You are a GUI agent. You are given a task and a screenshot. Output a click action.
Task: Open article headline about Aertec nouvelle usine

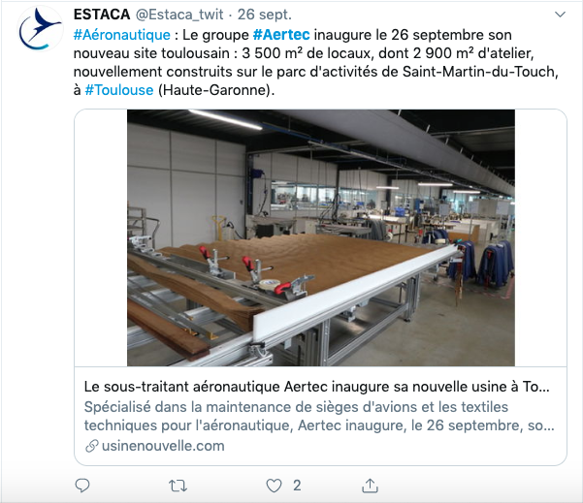(317, 387)
